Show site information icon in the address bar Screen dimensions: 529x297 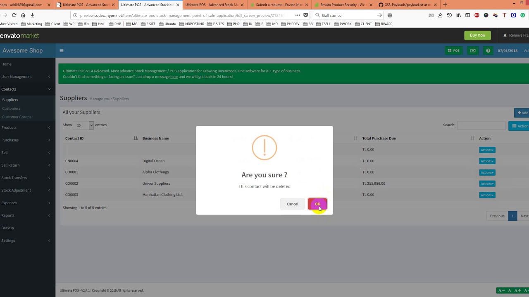(75, 15)
